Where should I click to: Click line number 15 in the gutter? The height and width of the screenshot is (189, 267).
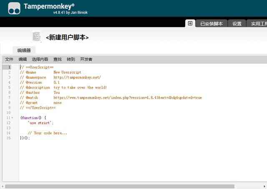coord(8,138)
